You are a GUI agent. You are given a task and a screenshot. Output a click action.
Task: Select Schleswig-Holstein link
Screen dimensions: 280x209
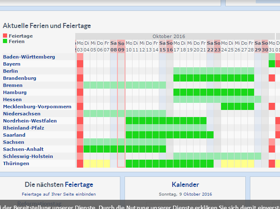(28, 156)
